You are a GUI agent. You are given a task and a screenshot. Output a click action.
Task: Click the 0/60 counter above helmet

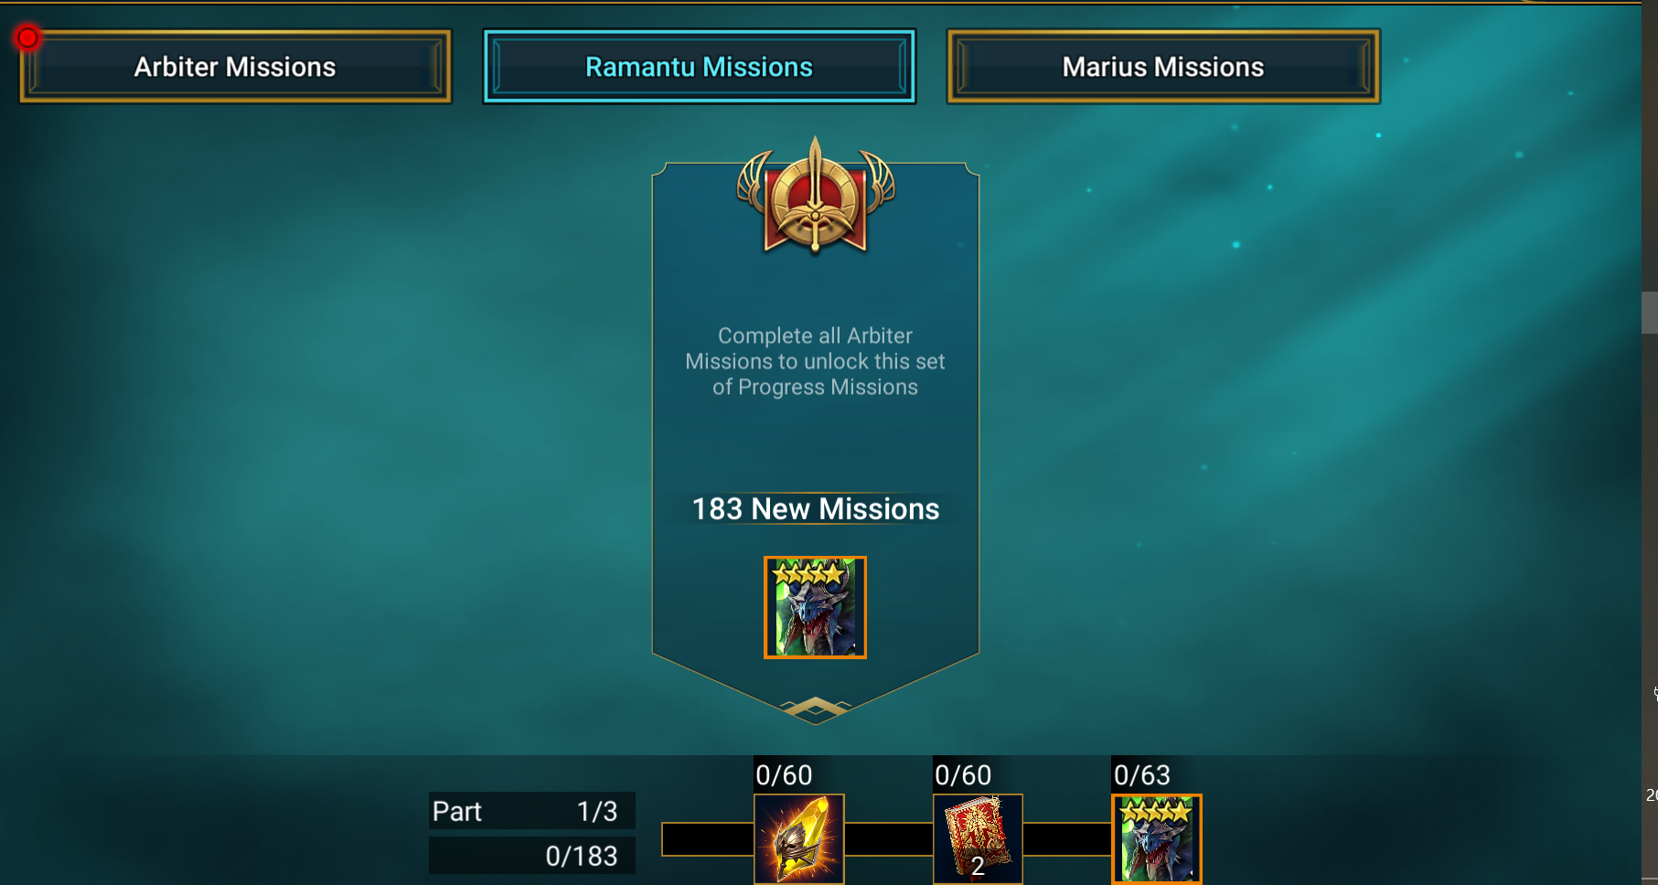(x=784, y=775)
